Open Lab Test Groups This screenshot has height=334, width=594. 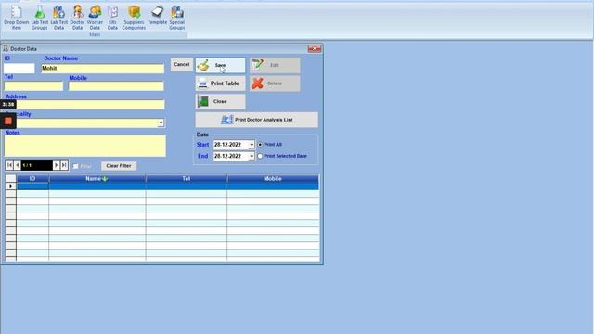(x=39, y=18)
